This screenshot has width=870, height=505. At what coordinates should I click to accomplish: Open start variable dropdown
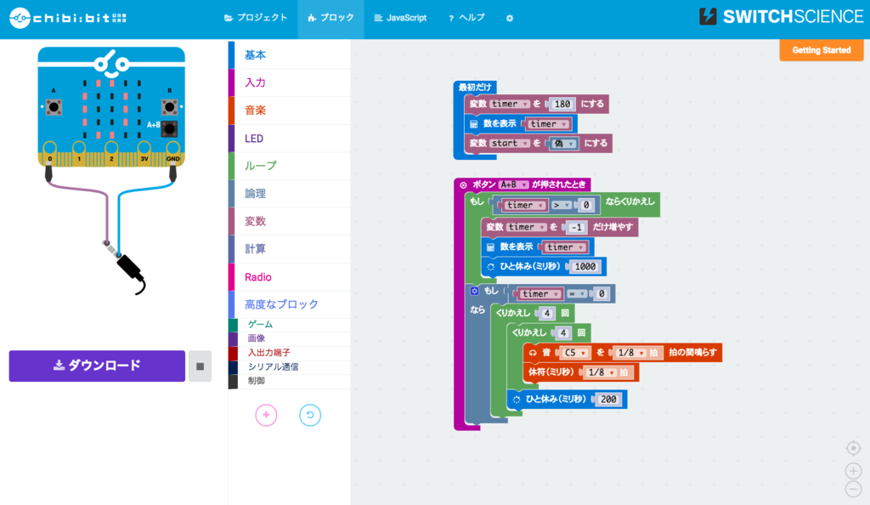coord(510,143)
